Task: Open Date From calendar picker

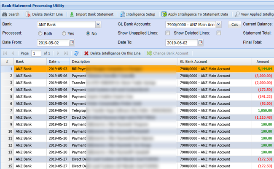Action: point(72,43)
